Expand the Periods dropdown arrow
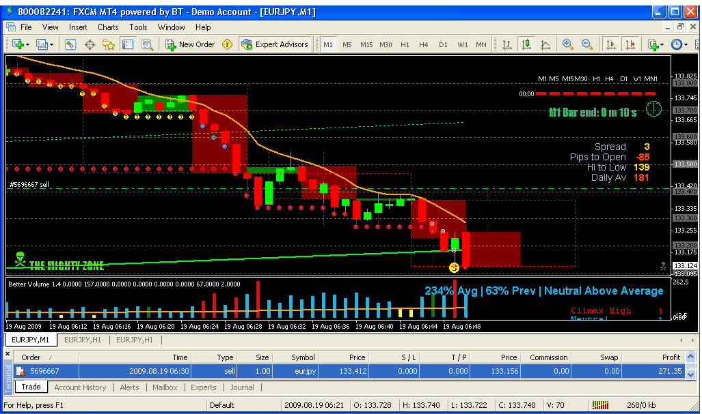The width and height of the screenshot is (702, 414). pos(686,44)
